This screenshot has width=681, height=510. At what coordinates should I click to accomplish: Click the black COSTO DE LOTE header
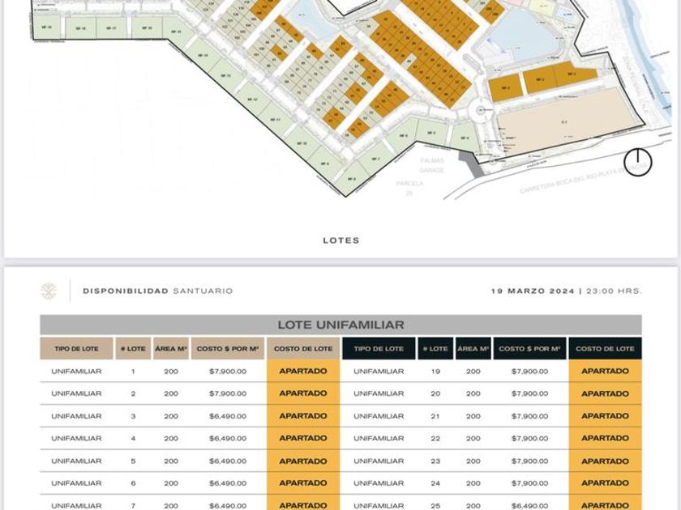coord(605,349)
